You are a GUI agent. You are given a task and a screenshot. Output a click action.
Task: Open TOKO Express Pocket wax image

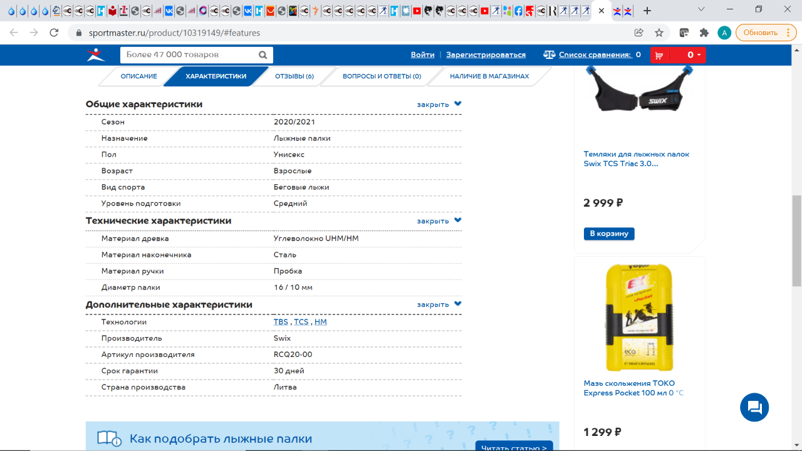coord(639,318)
